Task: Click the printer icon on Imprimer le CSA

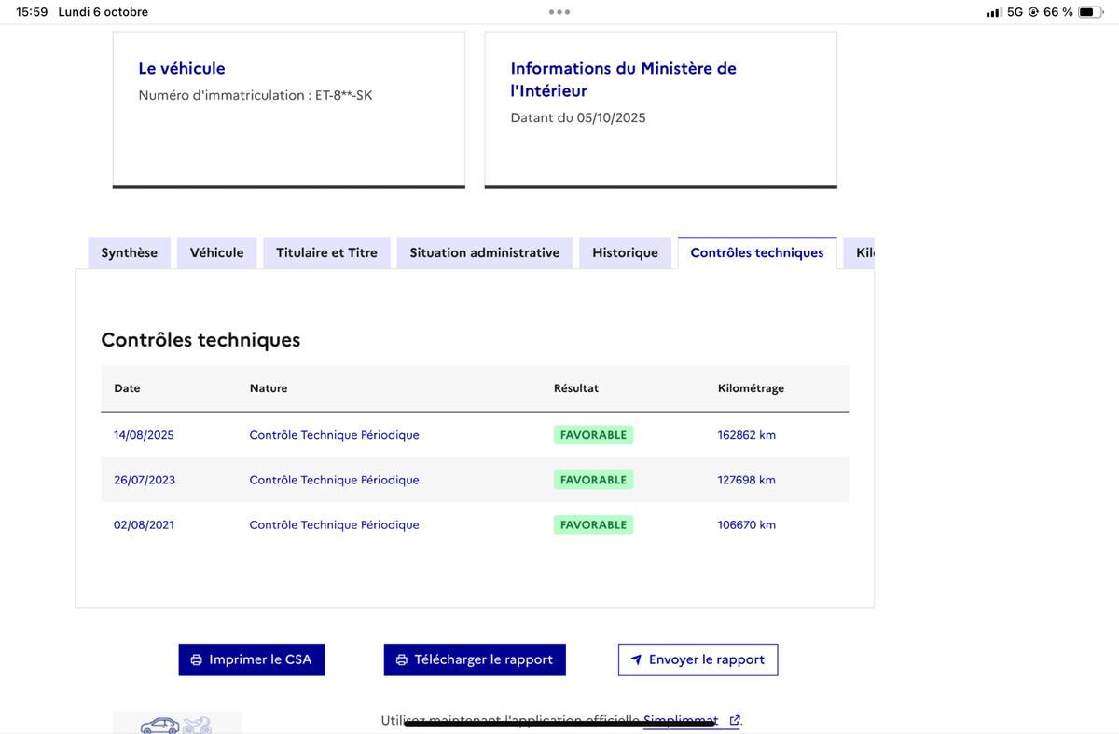Action: point(197,659)
